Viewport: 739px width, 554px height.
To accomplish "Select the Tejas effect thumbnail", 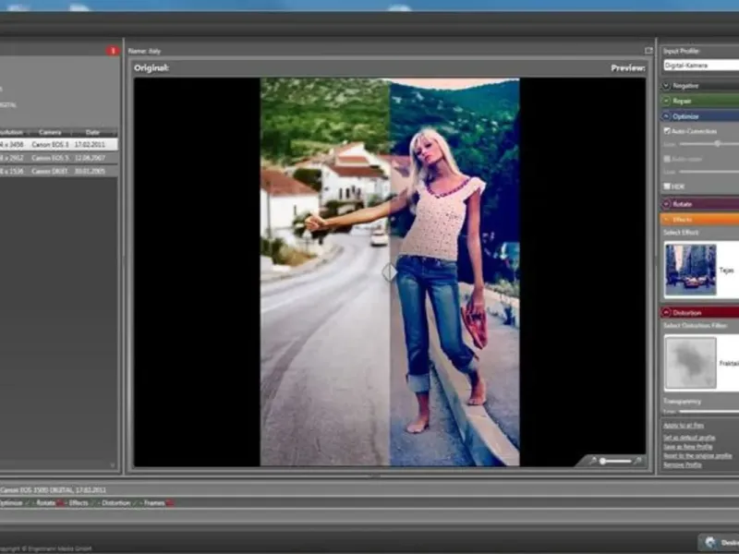I will [x=690, y=270].
